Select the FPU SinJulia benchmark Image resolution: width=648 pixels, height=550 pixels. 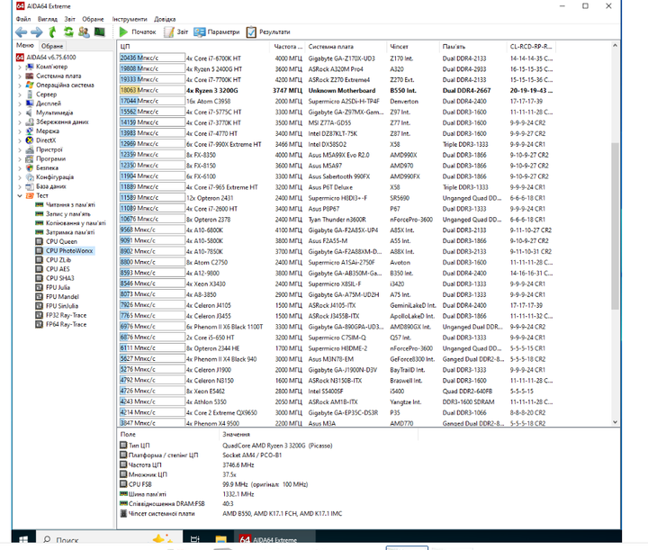62,306
